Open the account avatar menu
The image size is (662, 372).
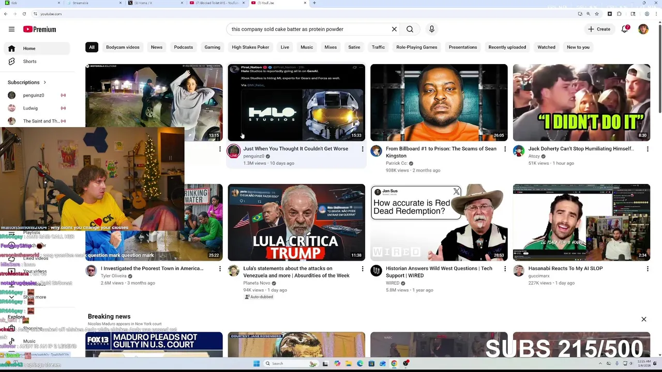coord(643,29)
